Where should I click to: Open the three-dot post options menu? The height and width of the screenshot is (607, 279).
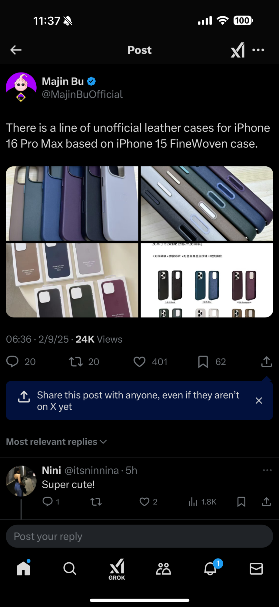coord(258,50)
